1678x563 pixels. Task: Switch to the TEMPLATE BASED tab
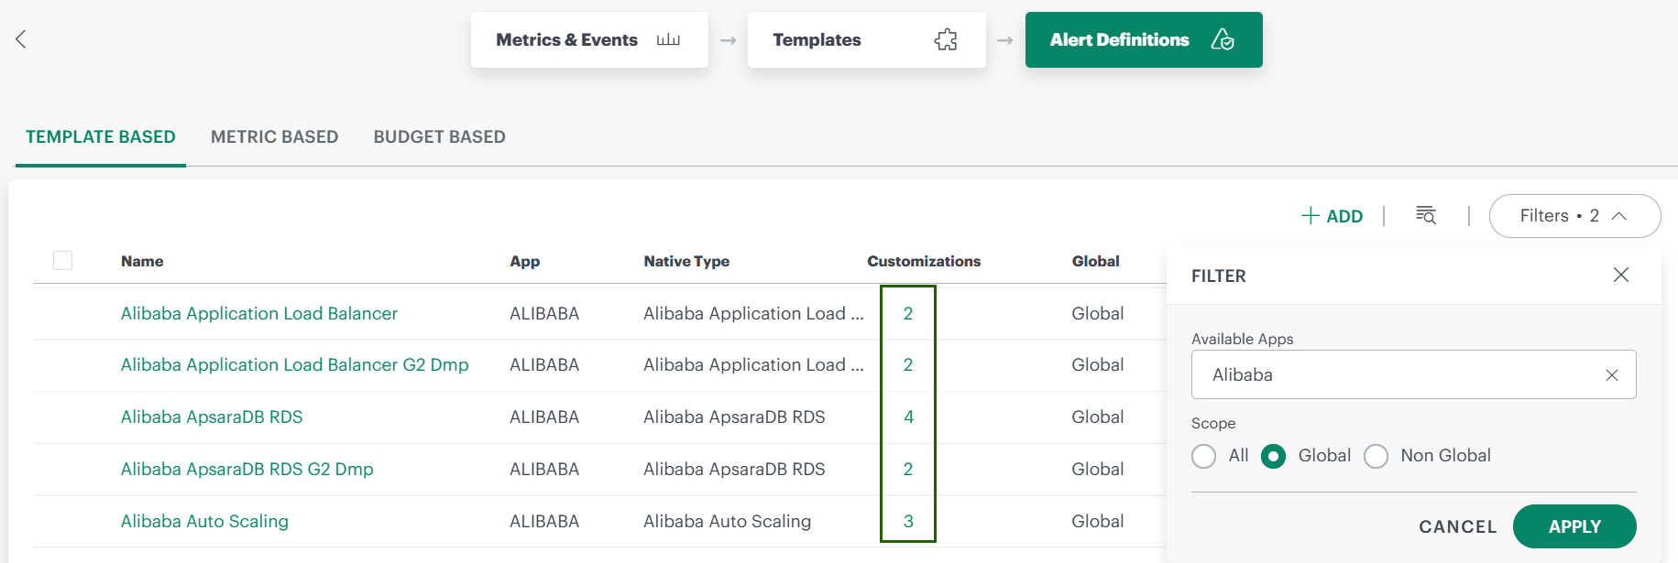(x=101, y=136)
